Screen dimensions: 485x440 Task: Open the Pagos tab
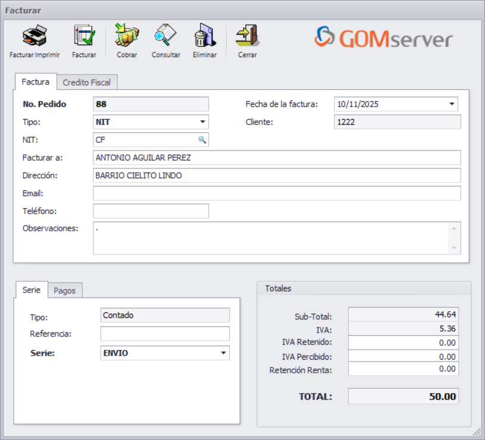pyautogui.click(x=65, y=290)
